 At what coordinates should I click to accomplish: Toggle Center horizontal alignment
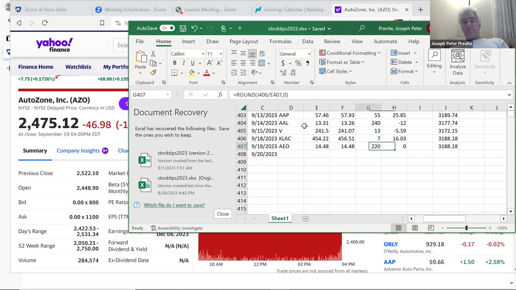click(x=243, y=63)
